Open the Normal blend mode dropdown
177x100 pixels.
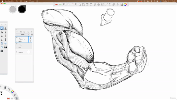[x=23, y=34]
